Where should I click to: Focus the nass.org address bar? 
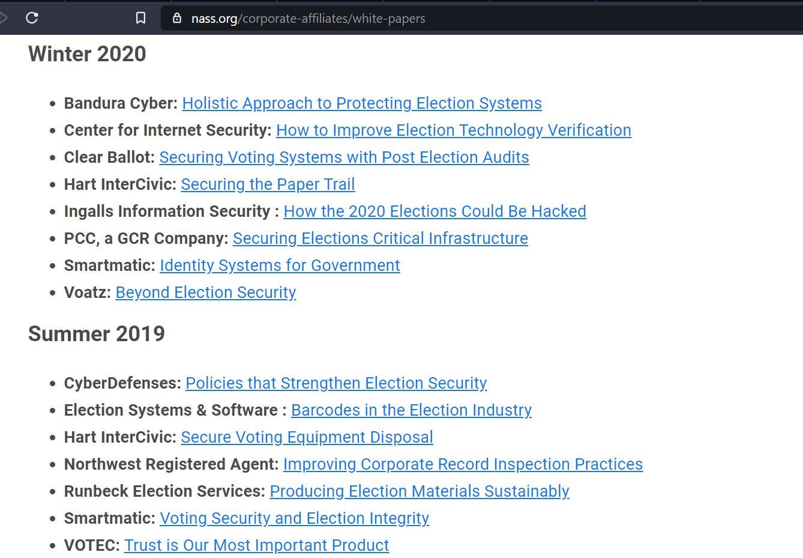pos(482,18)
